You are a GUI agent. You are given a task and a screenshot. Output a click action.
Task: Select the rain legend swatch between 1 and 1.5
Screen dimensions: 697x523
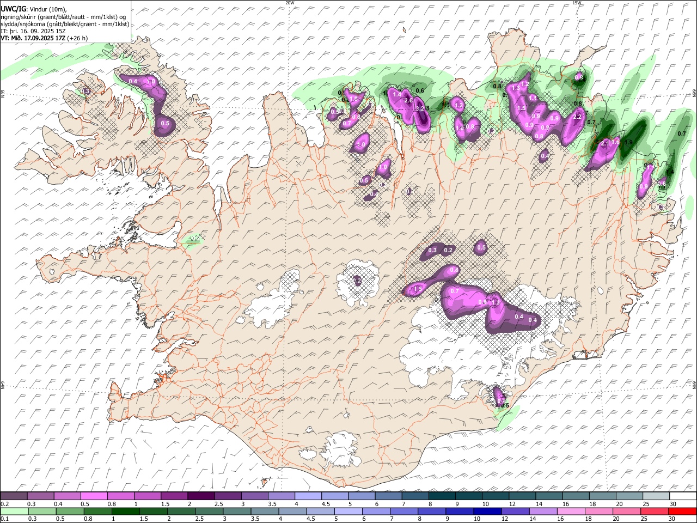(125, 511)
